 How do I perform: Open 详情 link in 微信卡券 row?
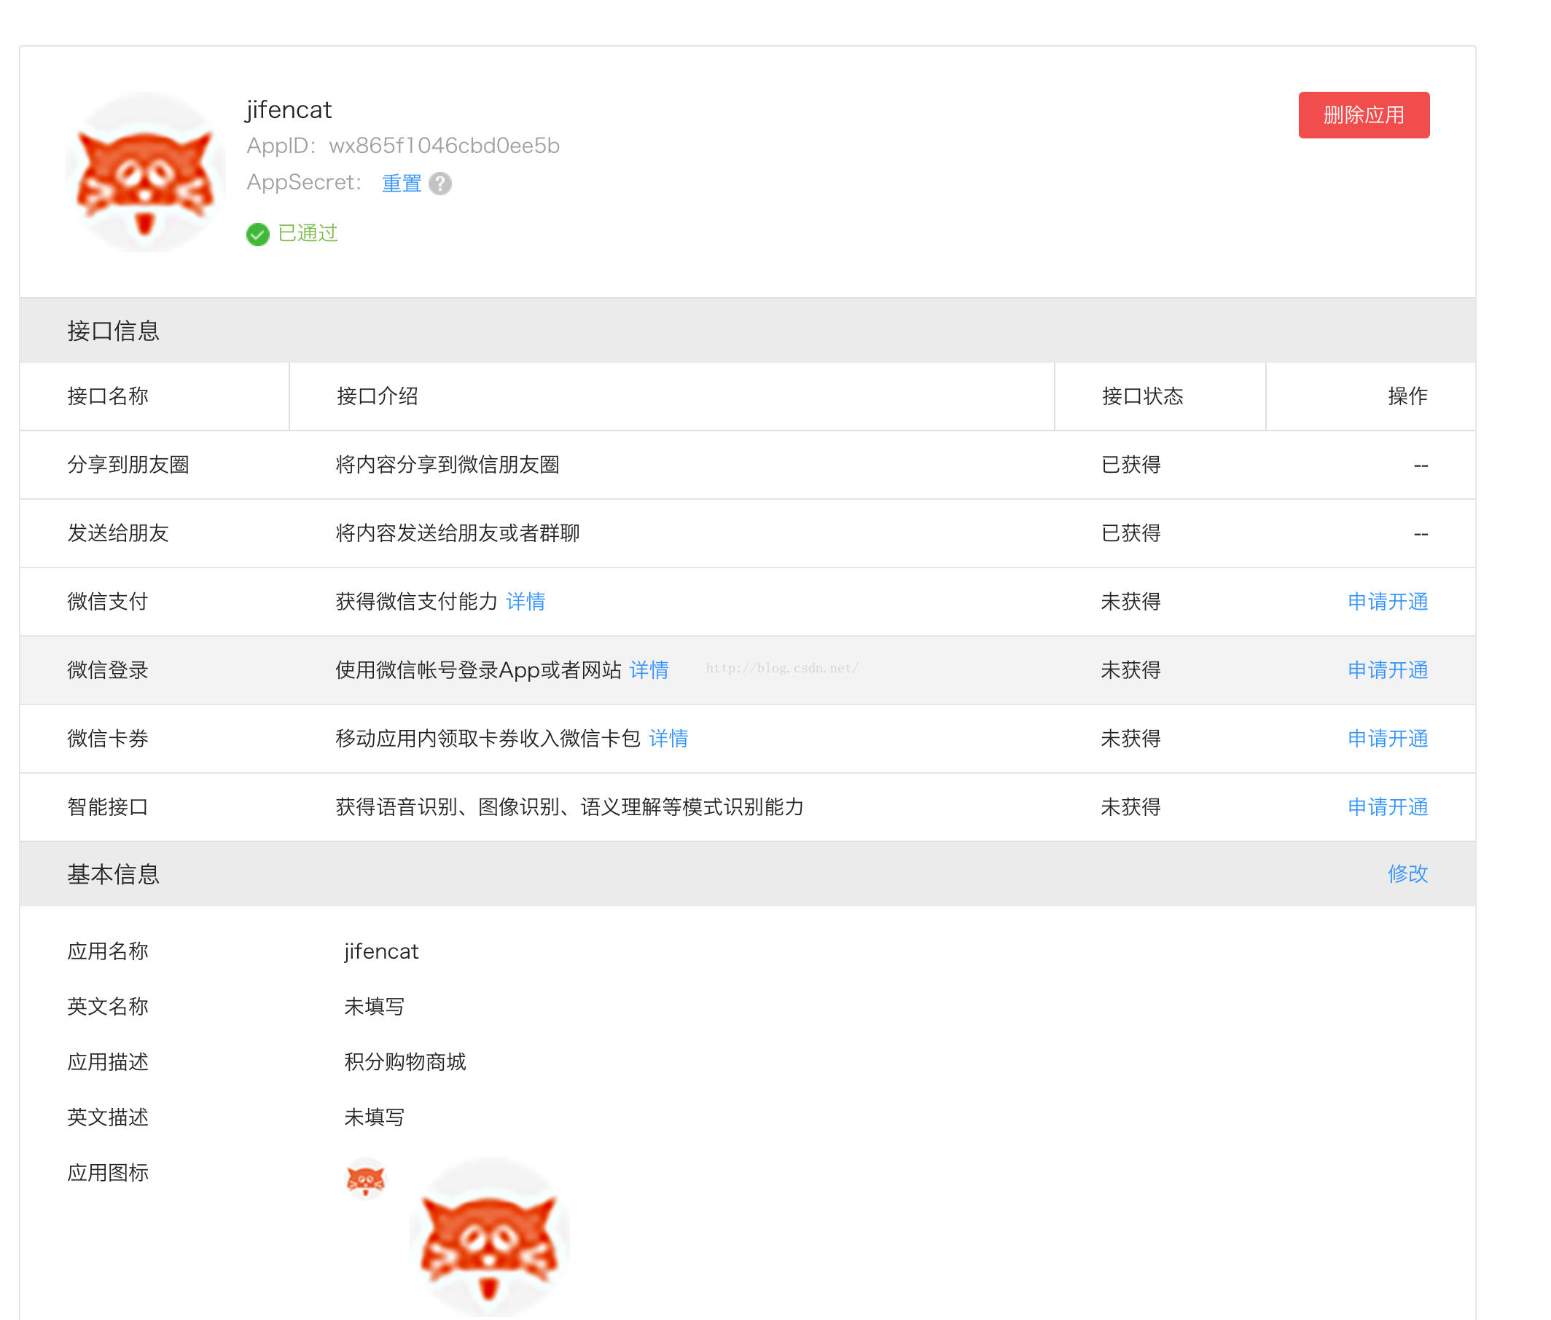pos(668,739)
